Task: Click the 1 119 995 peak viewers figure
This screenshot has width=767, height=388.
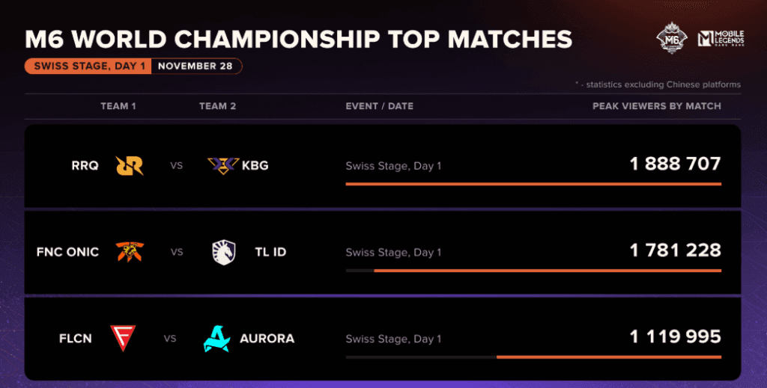Action: pos(676,336)
